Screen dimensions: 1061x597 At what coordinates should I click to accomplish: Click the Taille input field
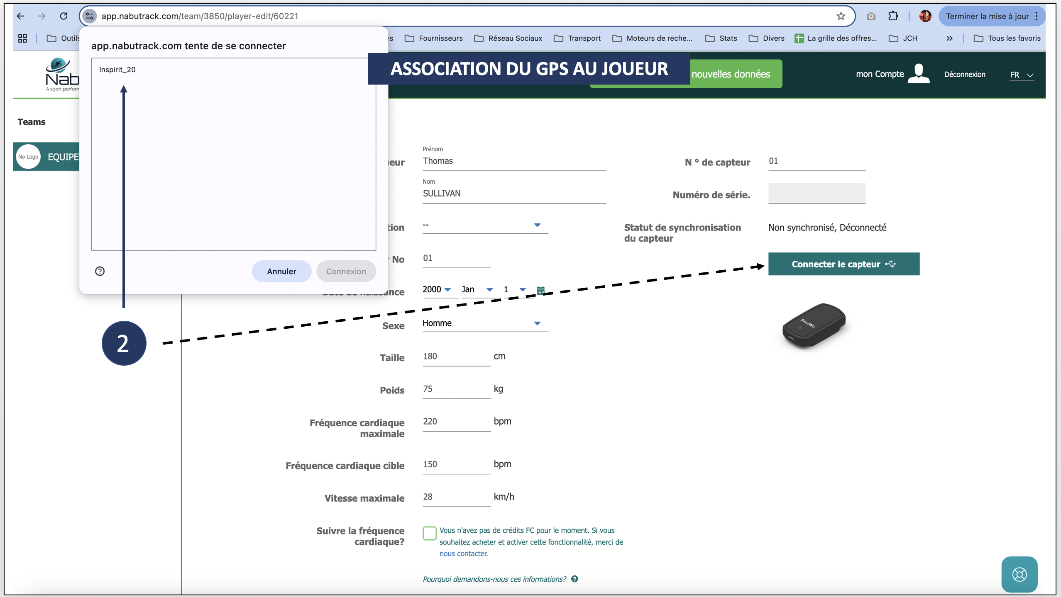[x=456, y=357]
